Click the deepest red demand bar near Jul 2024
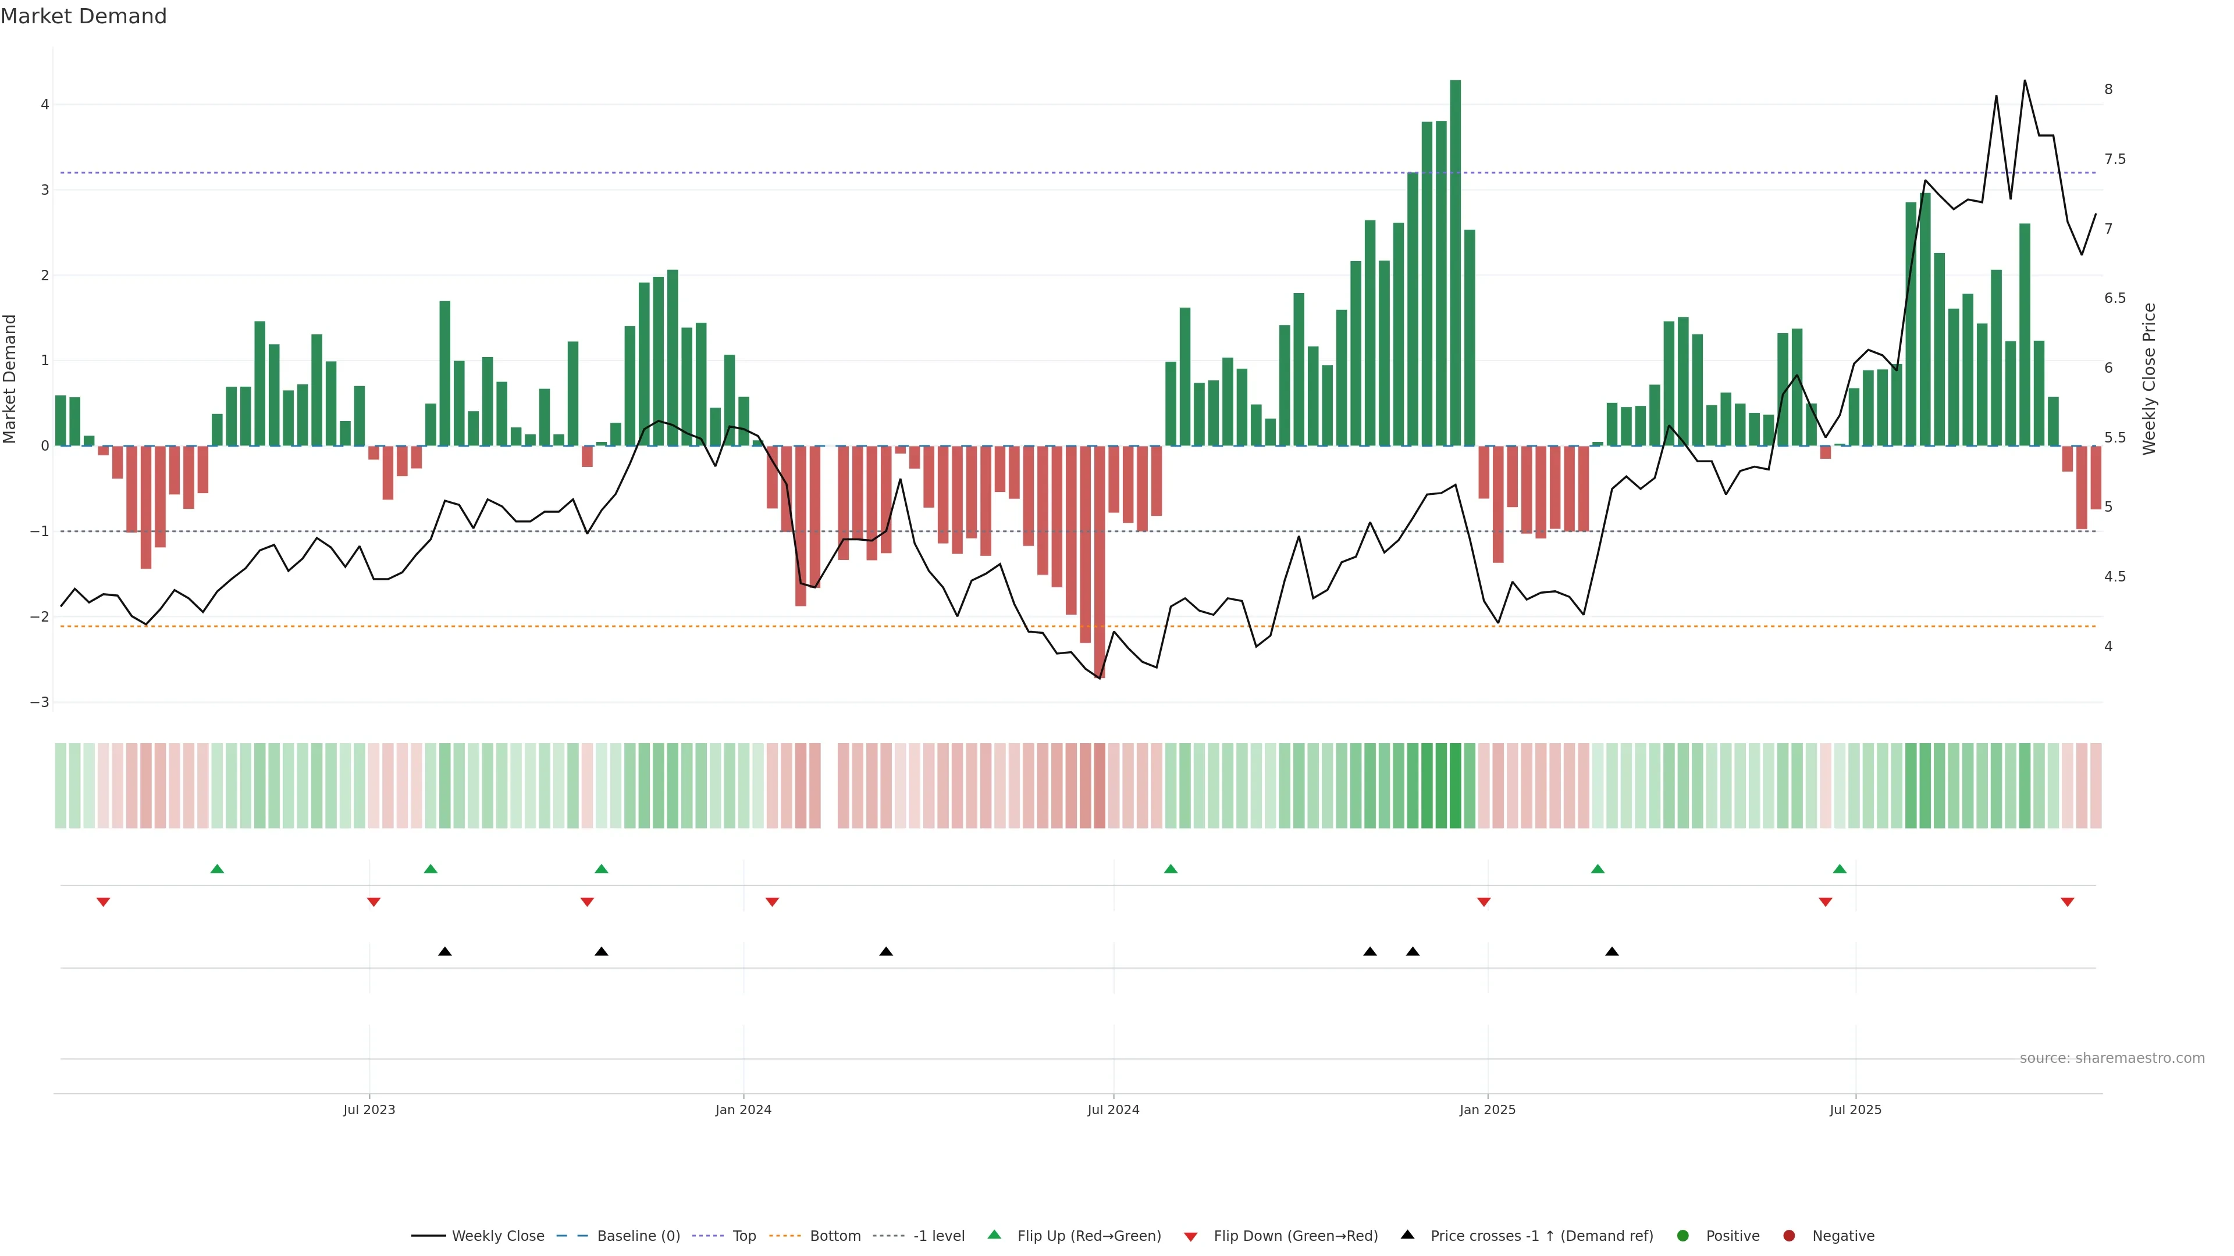This screenshot has height=1256, width=2234. (1100, 563)
